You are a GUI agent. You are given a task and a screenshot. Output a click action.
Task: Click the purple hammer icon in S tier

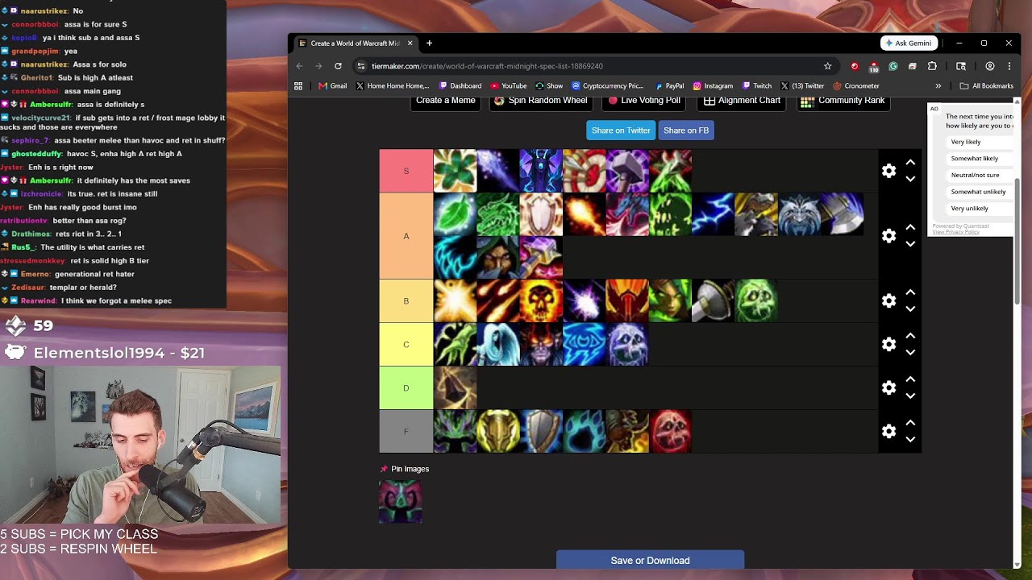point(627,171)
